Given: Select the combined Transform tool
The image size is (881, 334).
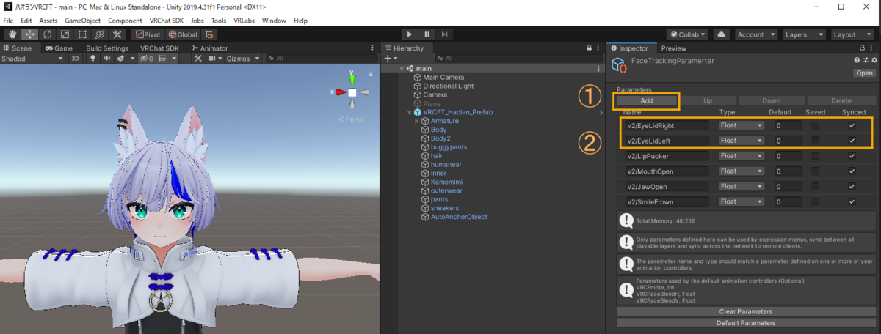Looking at the screenshot, I should click(x=99, y=34).
